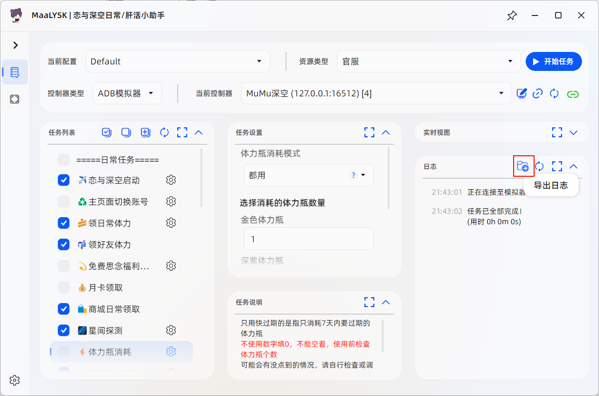Open the 当前配置 Default dropdown
Screen dimensions: 599x396
tap(177, 61)
